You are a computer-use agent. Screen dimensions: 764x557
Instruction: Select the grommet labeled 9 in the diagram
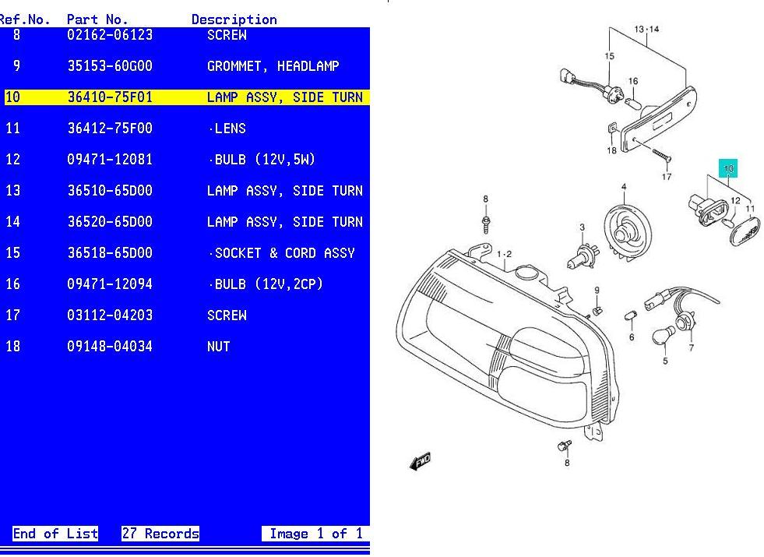598,310
